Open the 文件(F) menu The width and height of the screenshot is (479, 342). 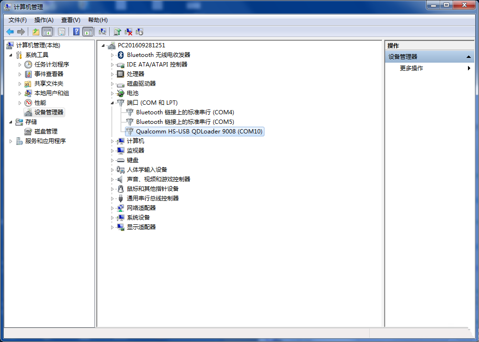pos(17,20)
